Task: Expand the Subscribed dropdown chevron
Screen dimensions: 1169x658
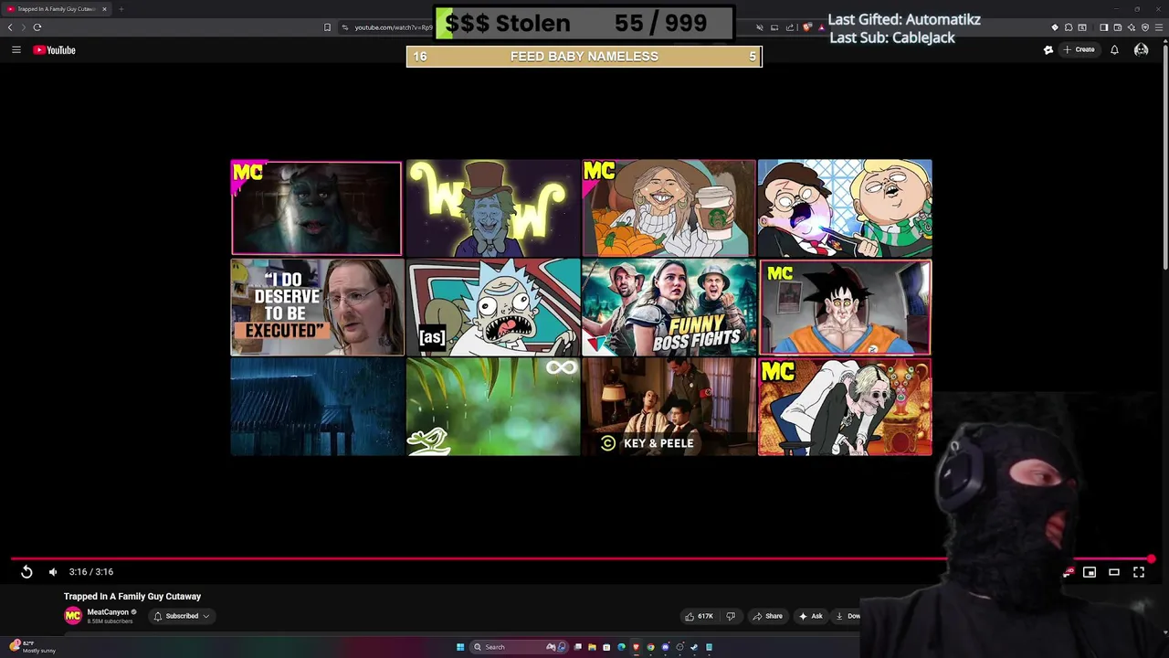Action: [206, 616]
